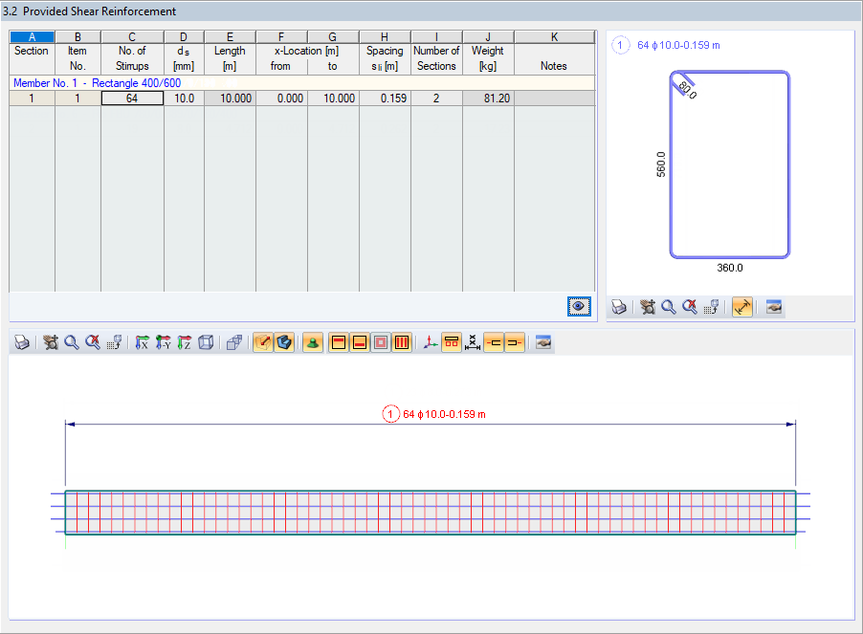Viewport: 863px width, 634px height.
Task: Select length cell 10.000 in column E
Action: pos(230,98)
